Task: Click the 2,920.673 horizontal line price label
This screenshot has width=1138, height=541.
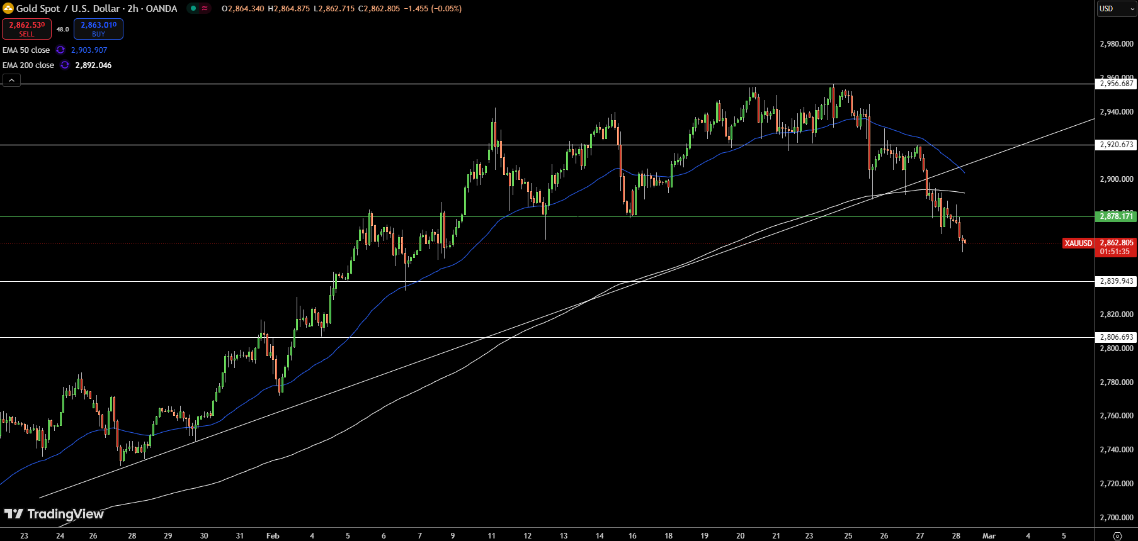Action: [x=1117, y=145]
